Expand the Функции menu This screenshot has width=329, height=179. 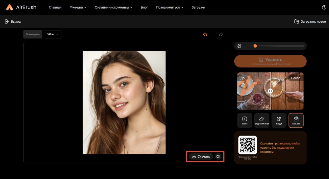78,7
